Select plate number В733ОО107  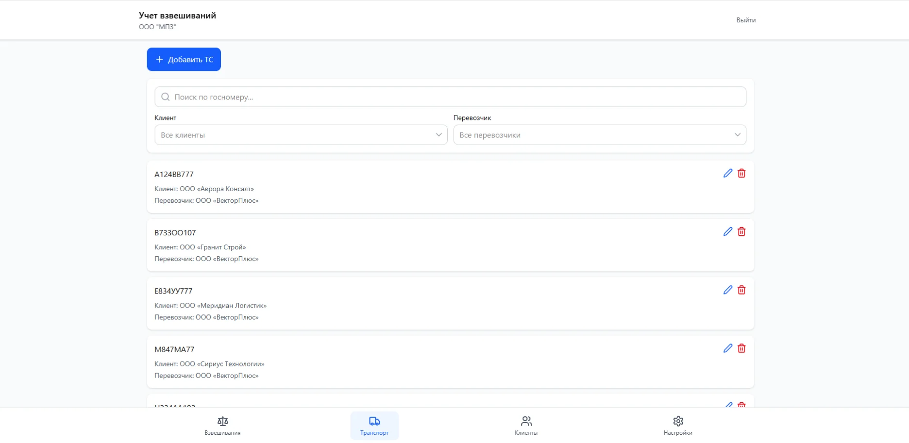coord(175,233)
